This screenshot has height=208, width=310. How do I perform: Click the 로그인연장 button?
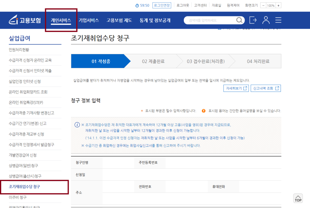(x=162, y=5)
